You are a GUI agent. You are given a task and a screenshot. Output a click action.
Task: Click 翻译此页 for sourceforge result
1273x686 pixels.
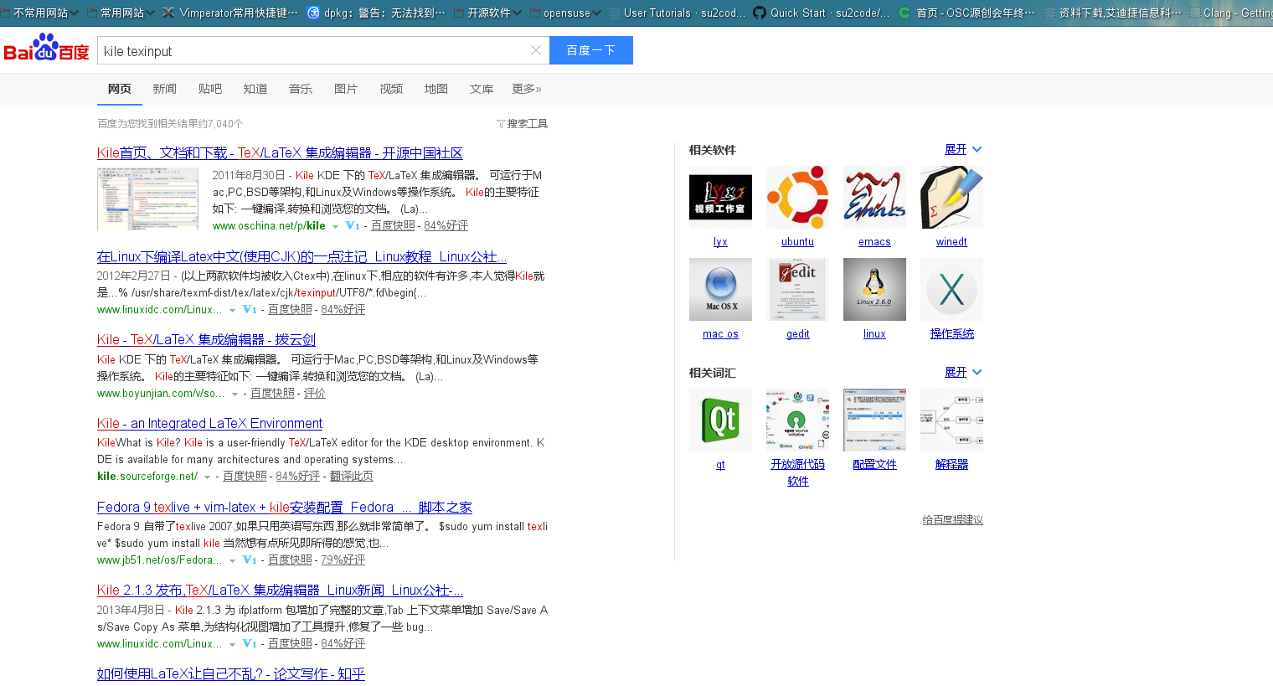(351, 477)
